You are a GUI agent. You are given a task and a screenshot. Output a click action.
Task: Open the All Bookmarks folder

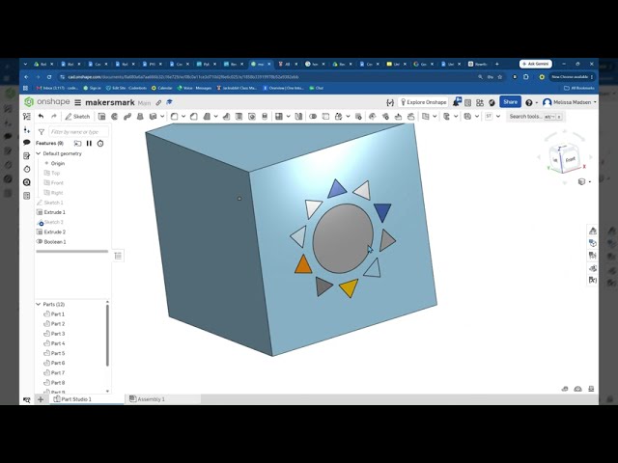click(x=579, y=88)
